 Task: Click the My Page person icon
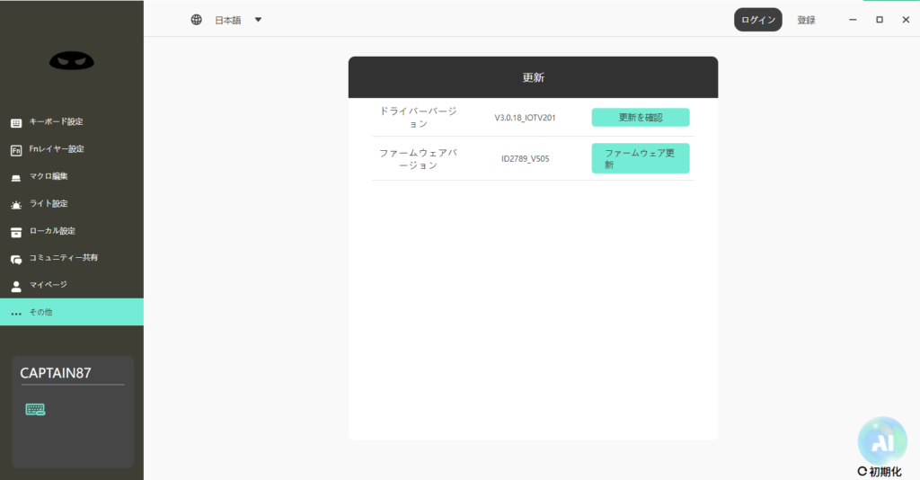click(x=16, y=286)
